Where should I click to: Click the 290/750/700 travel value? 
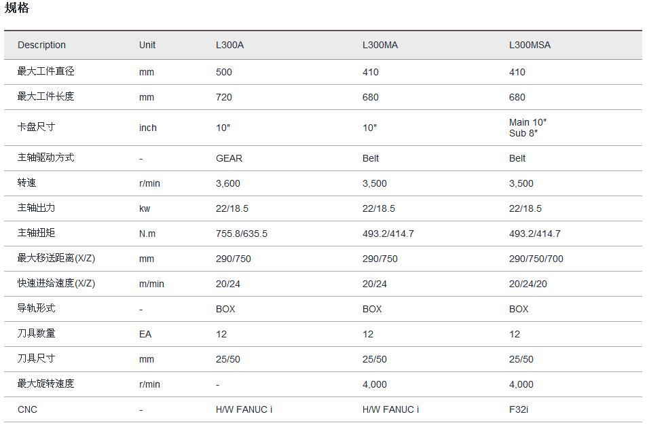point(536,259)
